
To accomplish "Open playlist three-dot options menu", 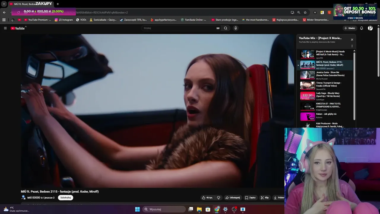I will coord(352,46).
